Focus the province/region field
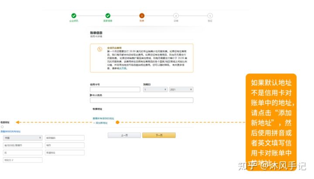The width and height of the screenshot is (314, 179). 23,145
